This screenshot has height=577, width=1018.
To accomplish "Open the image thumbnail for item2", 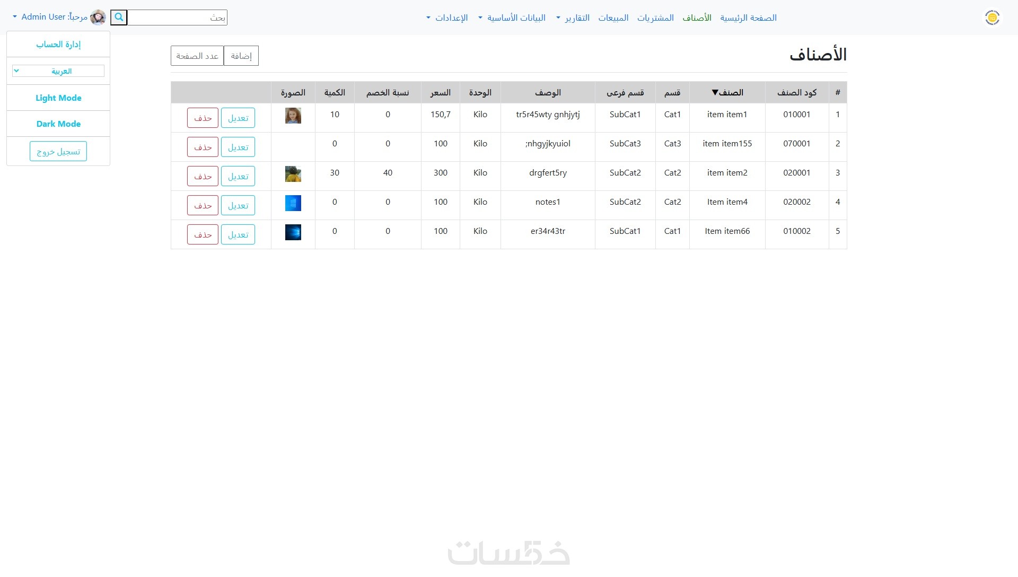I will [x=293, y=174].
